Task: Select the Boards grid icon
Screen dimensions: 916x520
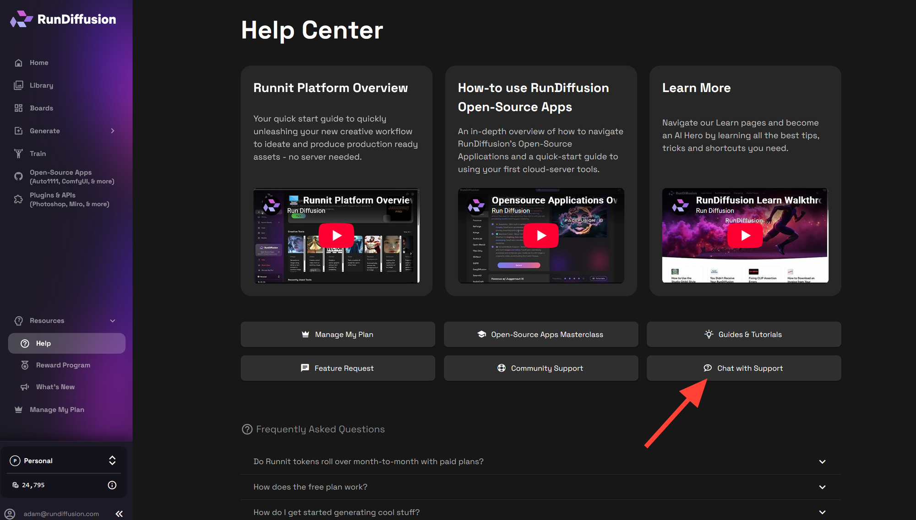Action: 18,108
